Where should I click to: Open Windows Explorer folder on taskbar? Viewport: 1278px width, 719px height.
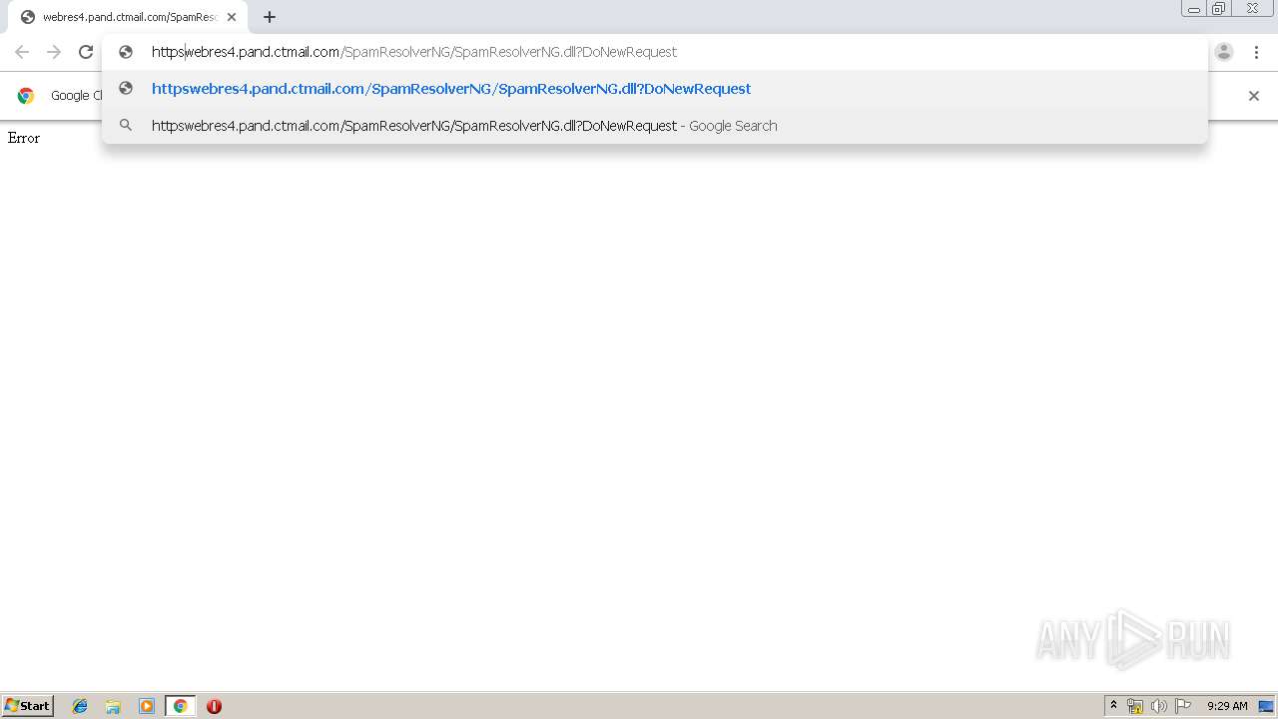(113, 706)
